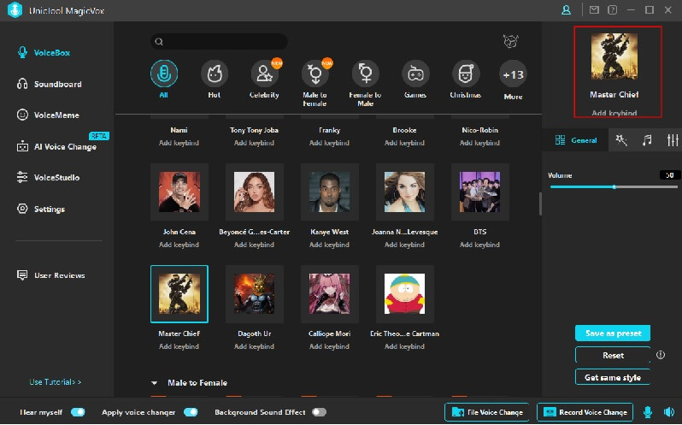Select the Male to Female category icon

tap(315, 74)
